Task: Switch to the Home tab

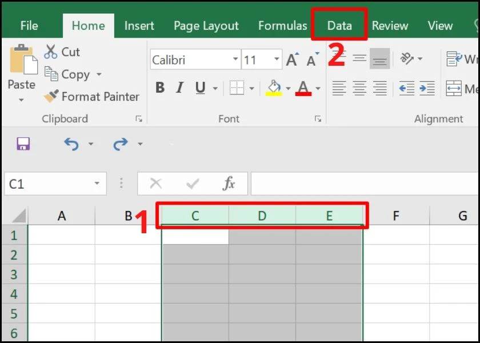Action: click(x=89, y=26)
